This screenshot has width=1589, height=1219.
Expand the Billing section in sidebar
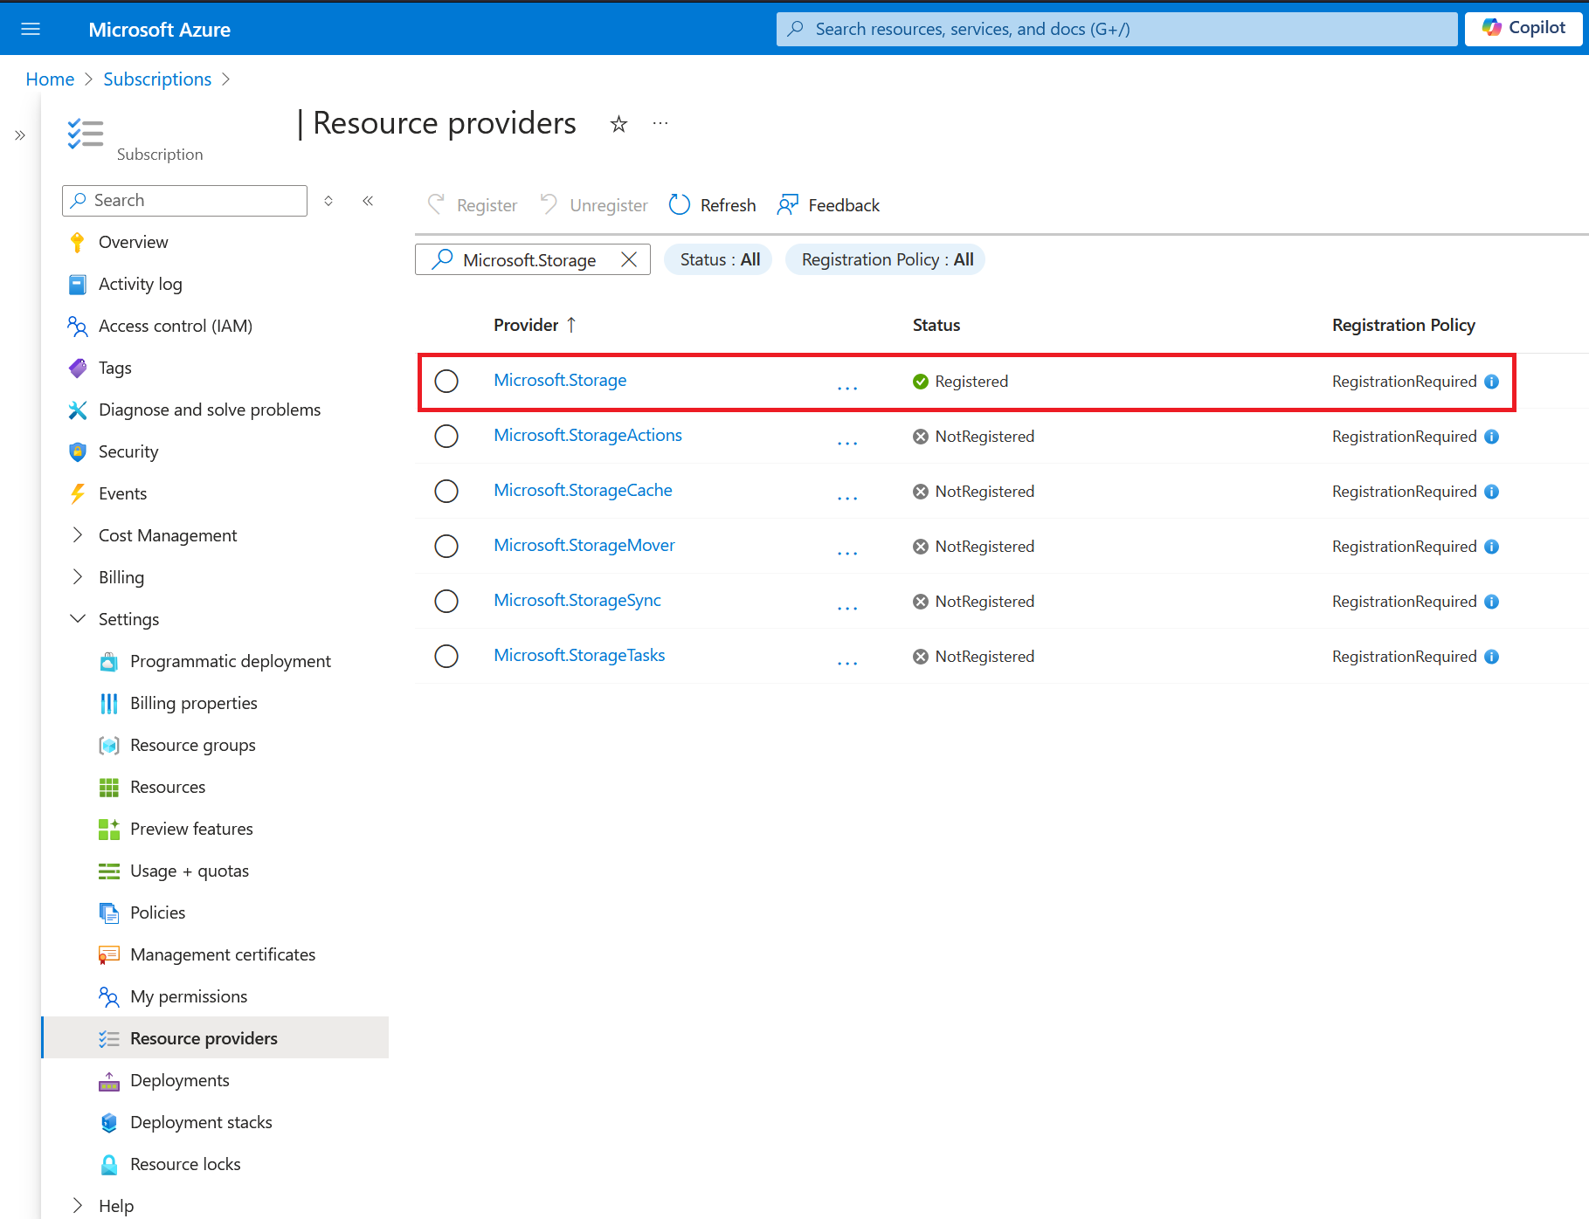(78, 577)
